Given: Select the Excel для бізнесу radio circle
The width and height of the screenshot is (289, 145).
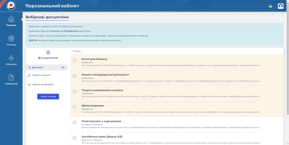Looking at the screenshot, I should coord(74,60).
